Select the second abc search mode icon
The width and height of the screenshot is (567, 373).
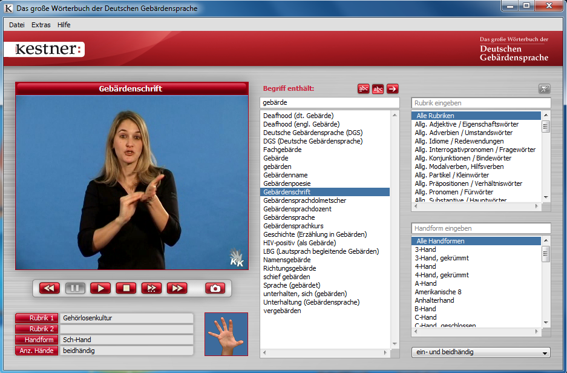pos(378,88)
